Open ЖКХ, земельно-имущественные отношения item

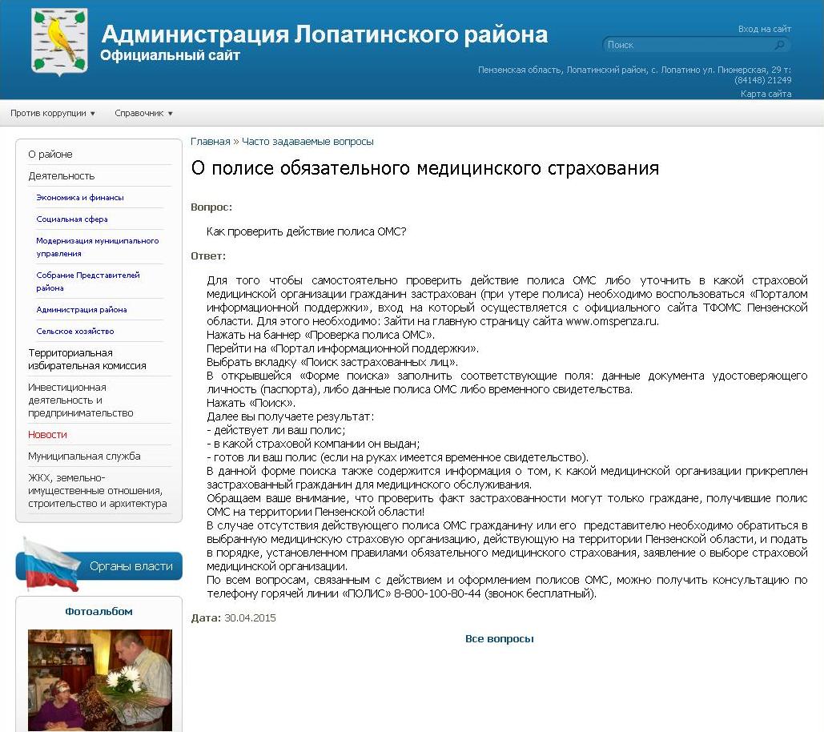(x=97, y=490)
